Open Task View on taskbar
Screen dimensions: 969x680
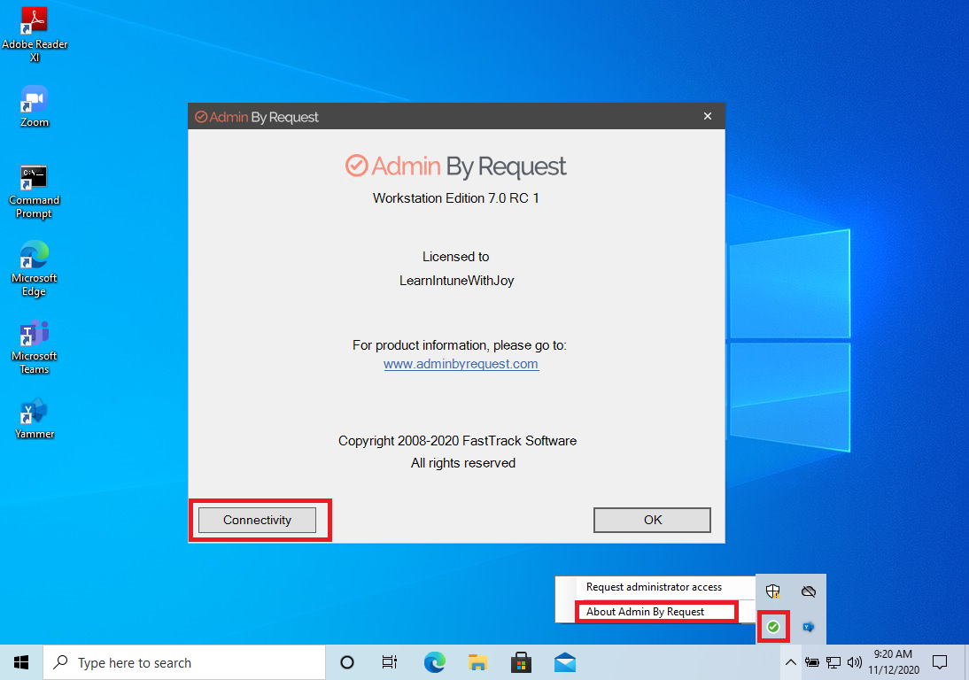point(390,662)
